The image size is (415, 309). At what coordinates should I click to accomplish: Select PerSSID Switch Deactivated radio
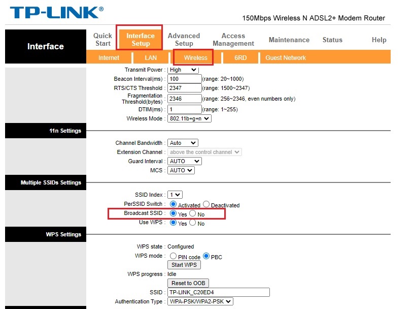pyautogui.click(x=206, y=204)
